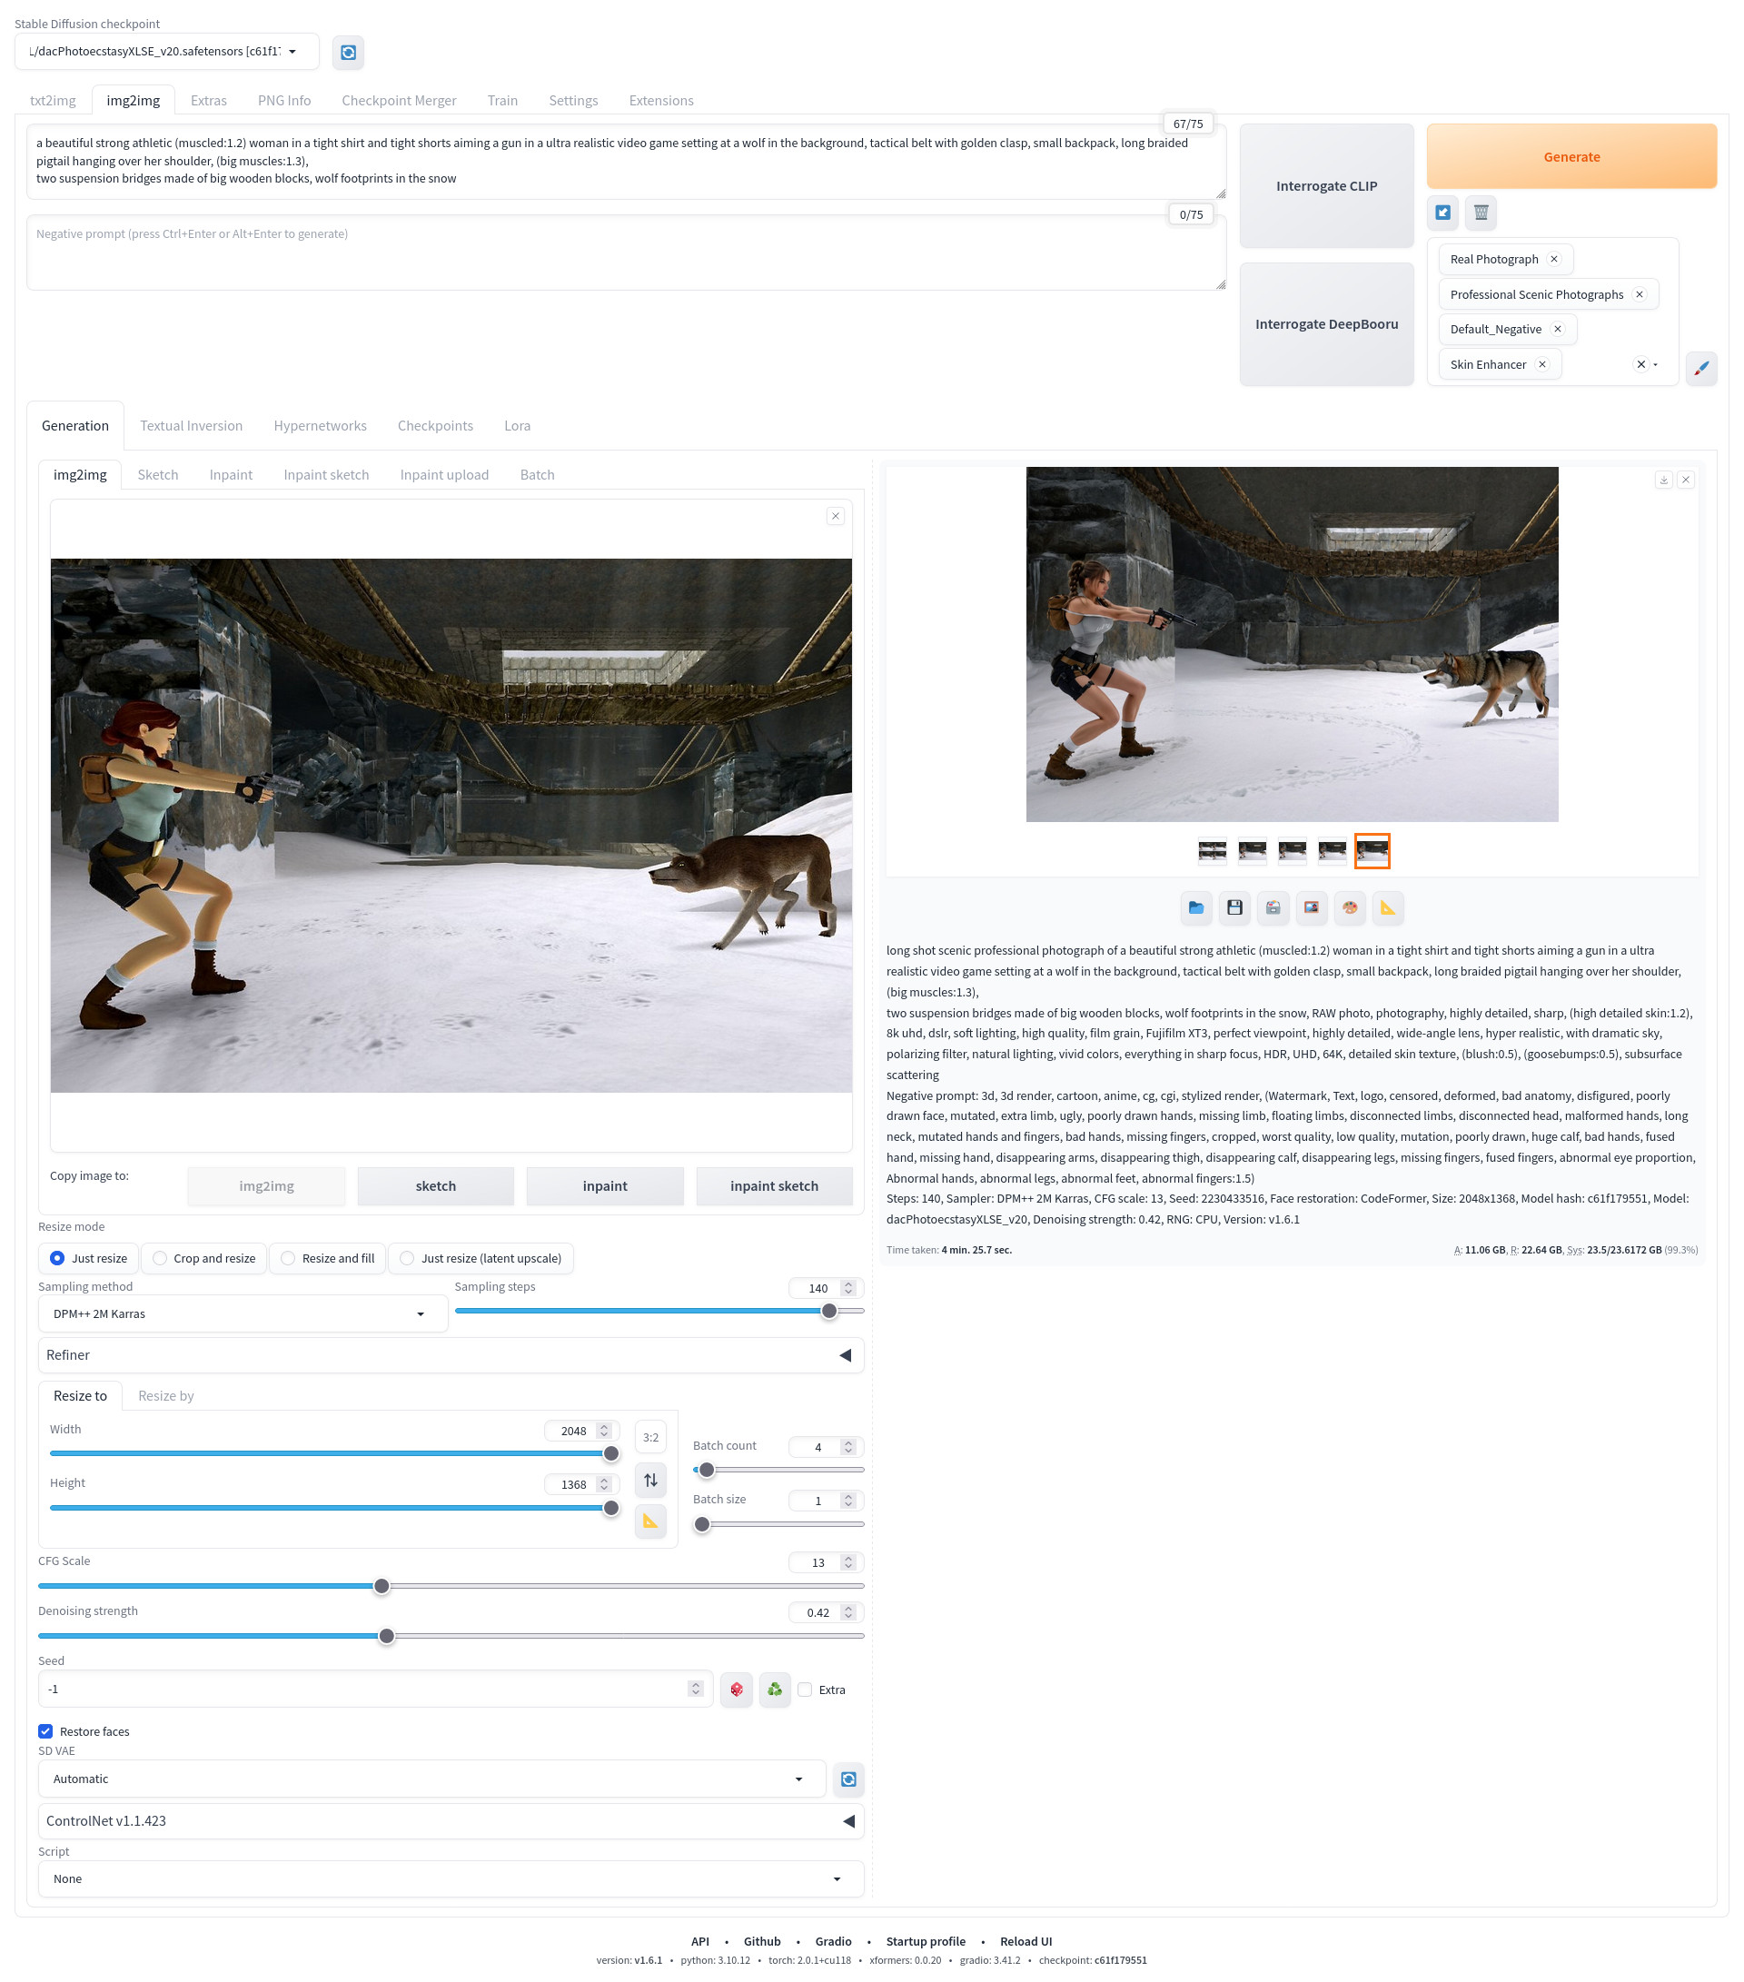The height and width of the screenshot is (1982, 1744).
Task: Adjust the CFG Scale slider
Action: coord(451,1586)
